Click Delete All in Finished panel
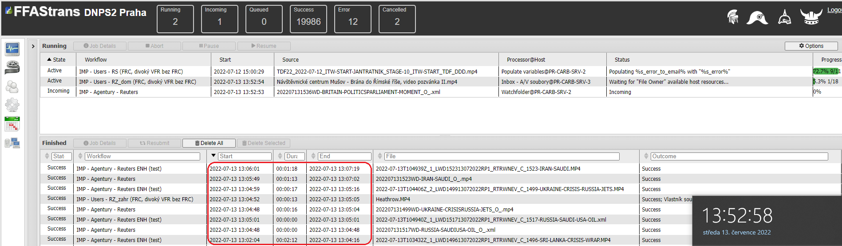The width and height of the screenshot is (842, 246). coord(209,143)
